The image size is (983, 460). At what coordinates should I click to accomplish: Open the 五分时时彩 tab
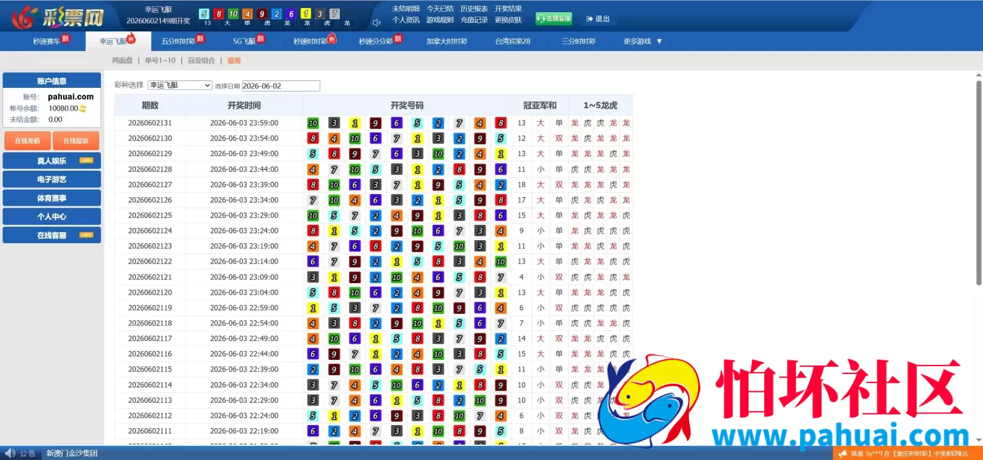click(178, 41)
